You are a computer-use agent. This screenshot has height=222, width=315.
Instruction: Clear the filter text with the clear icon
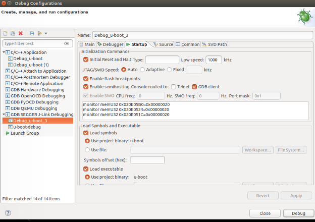(67, 43)
